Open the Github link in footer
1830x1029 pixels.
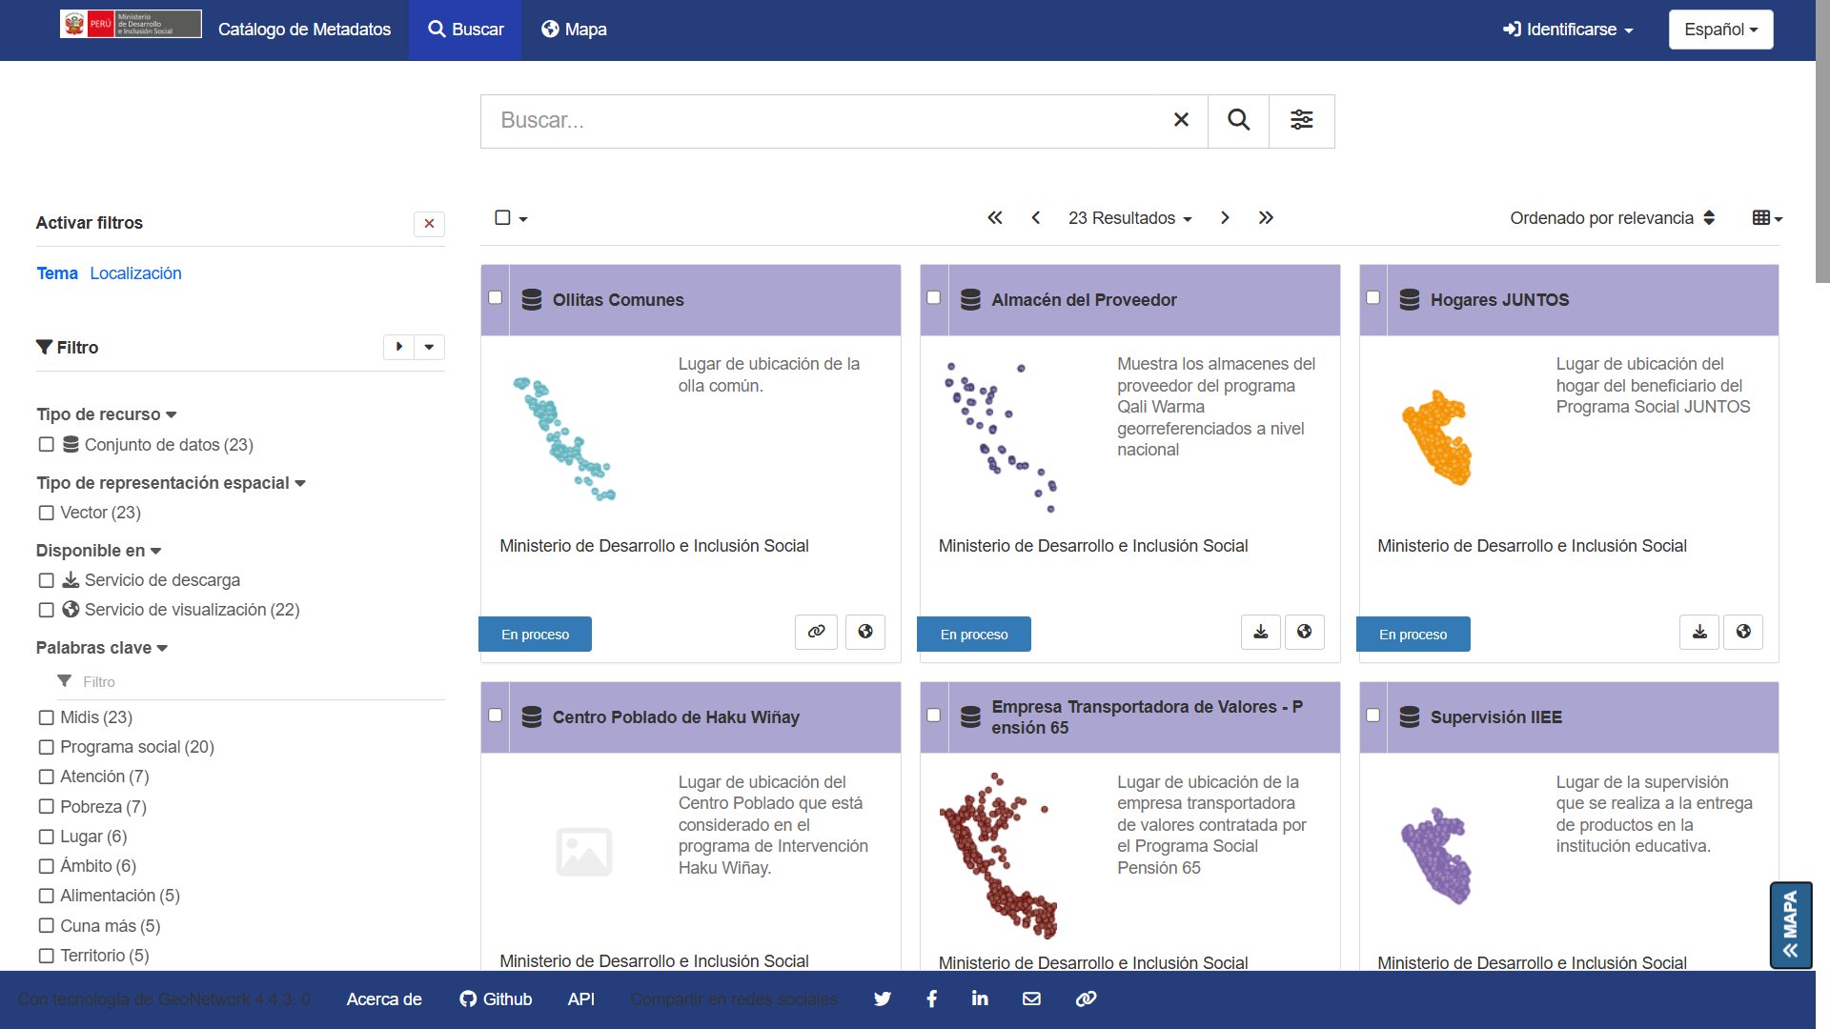coord(496,999)
